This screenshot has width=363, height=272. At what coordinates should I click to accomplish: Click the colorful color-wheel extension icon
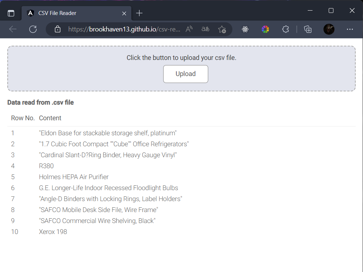tap(265, 29)
